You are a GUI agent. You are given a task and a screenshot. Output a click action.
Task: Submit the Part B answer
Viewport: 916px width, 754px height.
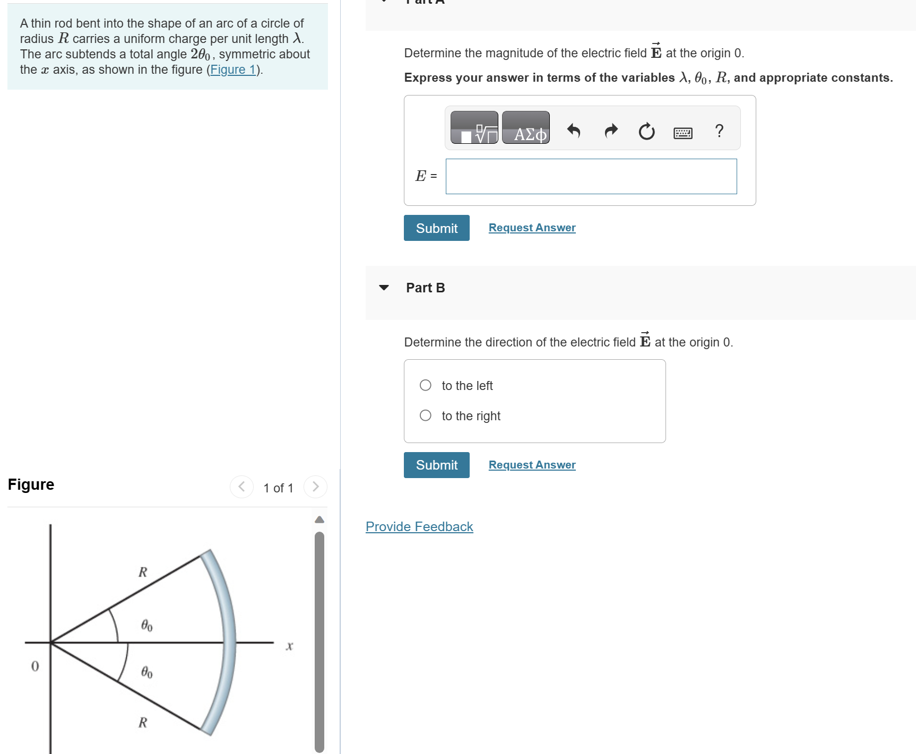[436, 464]
